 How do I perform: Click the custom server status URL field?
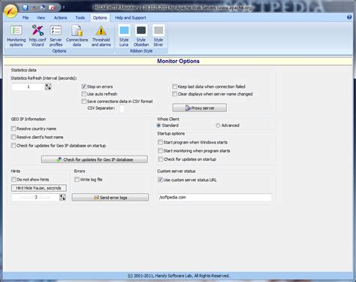pyautogui.click(x=215, y=197)
